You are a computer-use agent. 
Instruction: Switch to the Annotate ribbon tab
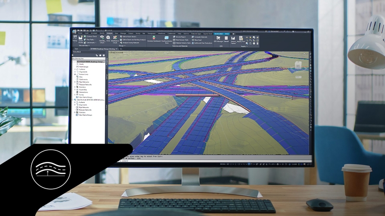94,33
